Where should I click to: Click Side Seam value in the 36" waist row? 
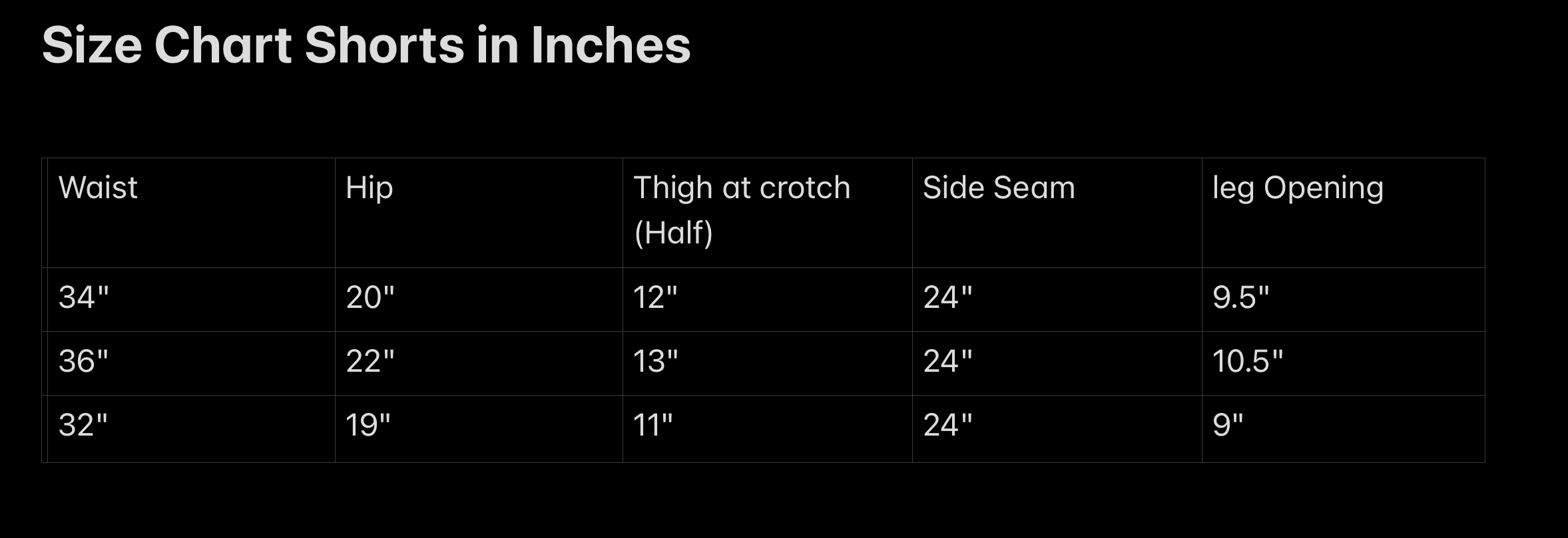[947, 361]
